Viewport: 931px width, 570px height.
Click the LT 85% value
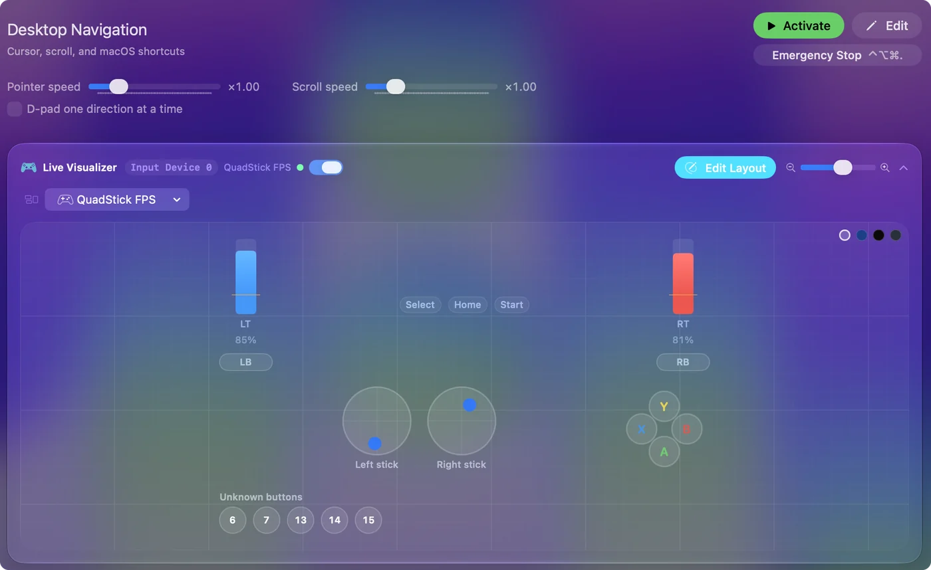click(245, 340)
